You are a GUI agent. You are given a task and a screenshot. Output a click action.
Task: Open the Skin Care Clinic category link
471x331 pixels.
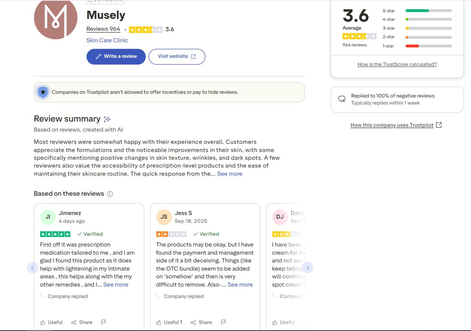[107, 40]
